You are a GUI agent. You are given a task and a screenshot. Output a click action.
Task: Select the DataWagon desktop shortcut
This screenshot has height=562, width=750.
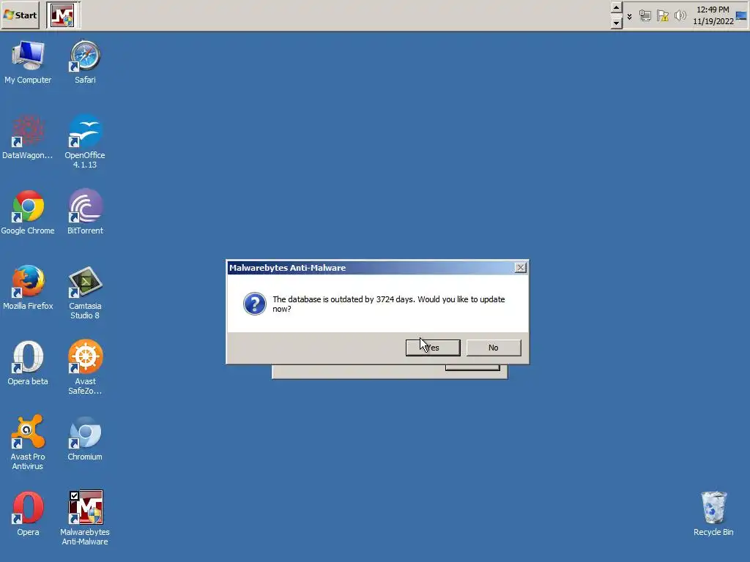coord(28,137)
